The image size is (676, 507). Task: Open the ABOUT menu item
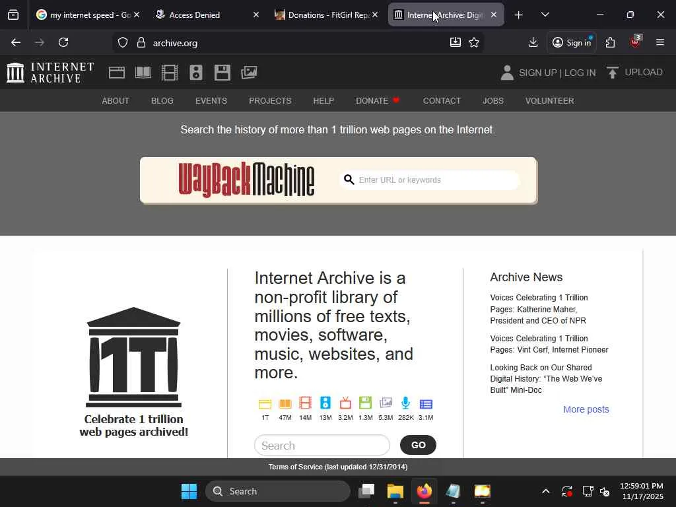pos(116,100)
